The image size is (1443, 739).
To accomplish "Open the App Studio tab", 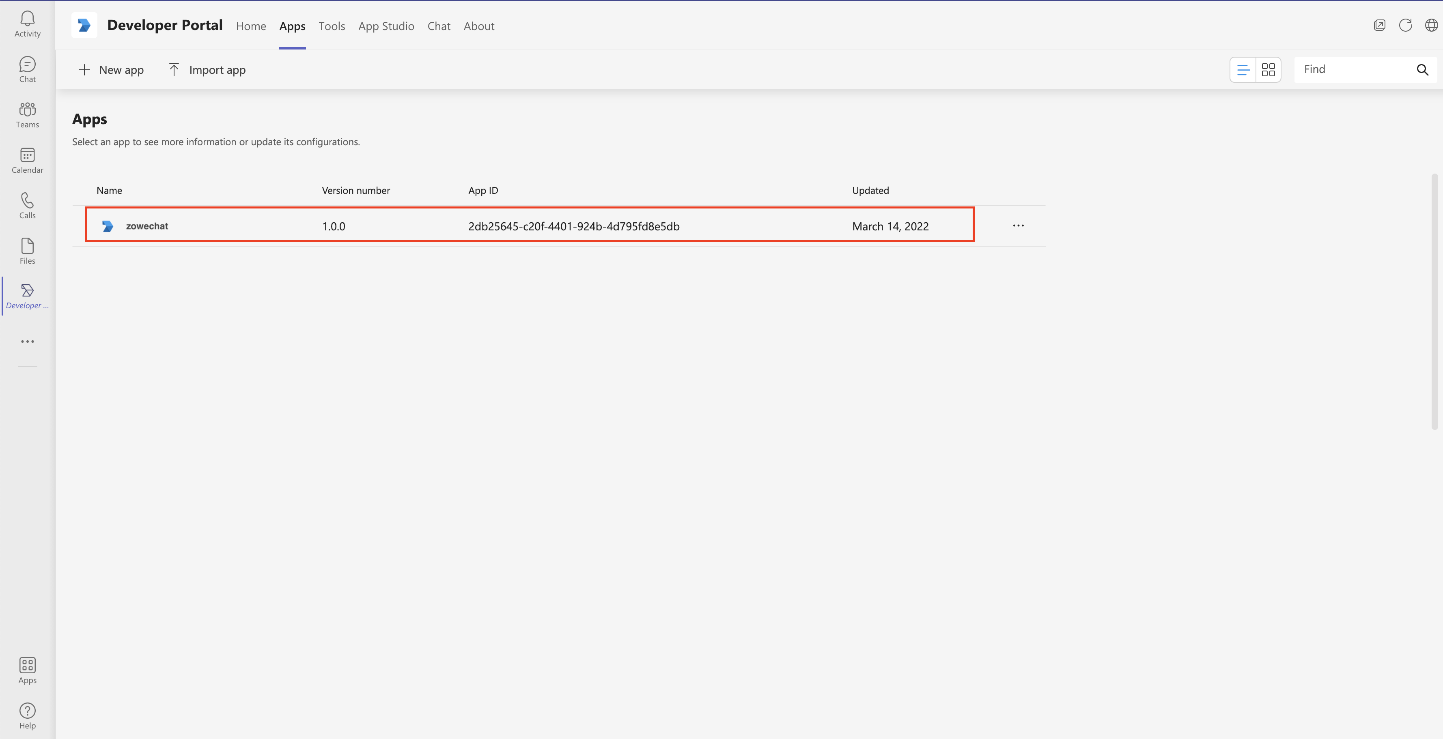I will click(x=386, y=26).
